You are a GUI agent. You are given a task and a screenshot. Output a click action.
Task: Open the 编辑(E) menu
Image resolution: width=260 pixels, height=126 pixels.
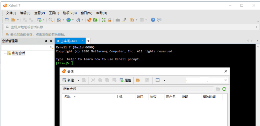click(25, 13)
